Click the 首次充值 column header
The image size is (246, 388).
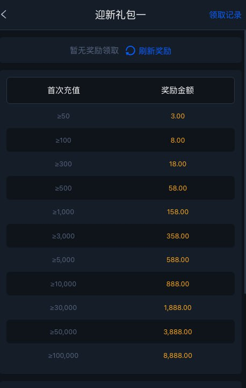click(63, 90)
